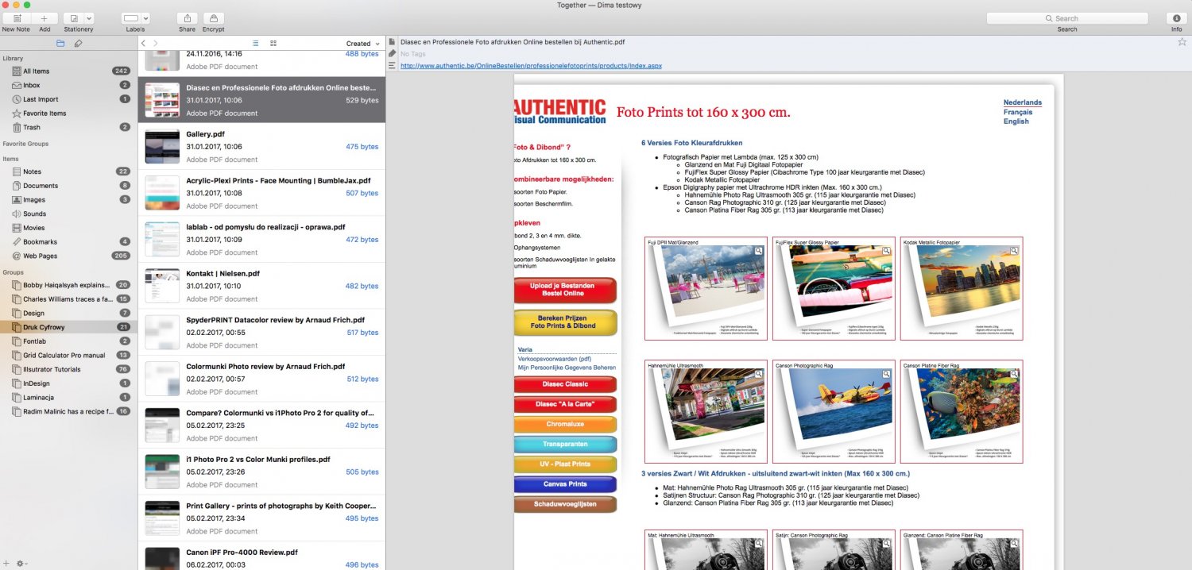Click thumbnail of i1 Photo Pro 2 document
The width and height of the screenshot is (1192, 570).
pyautogui.click(x=162, y=472)
